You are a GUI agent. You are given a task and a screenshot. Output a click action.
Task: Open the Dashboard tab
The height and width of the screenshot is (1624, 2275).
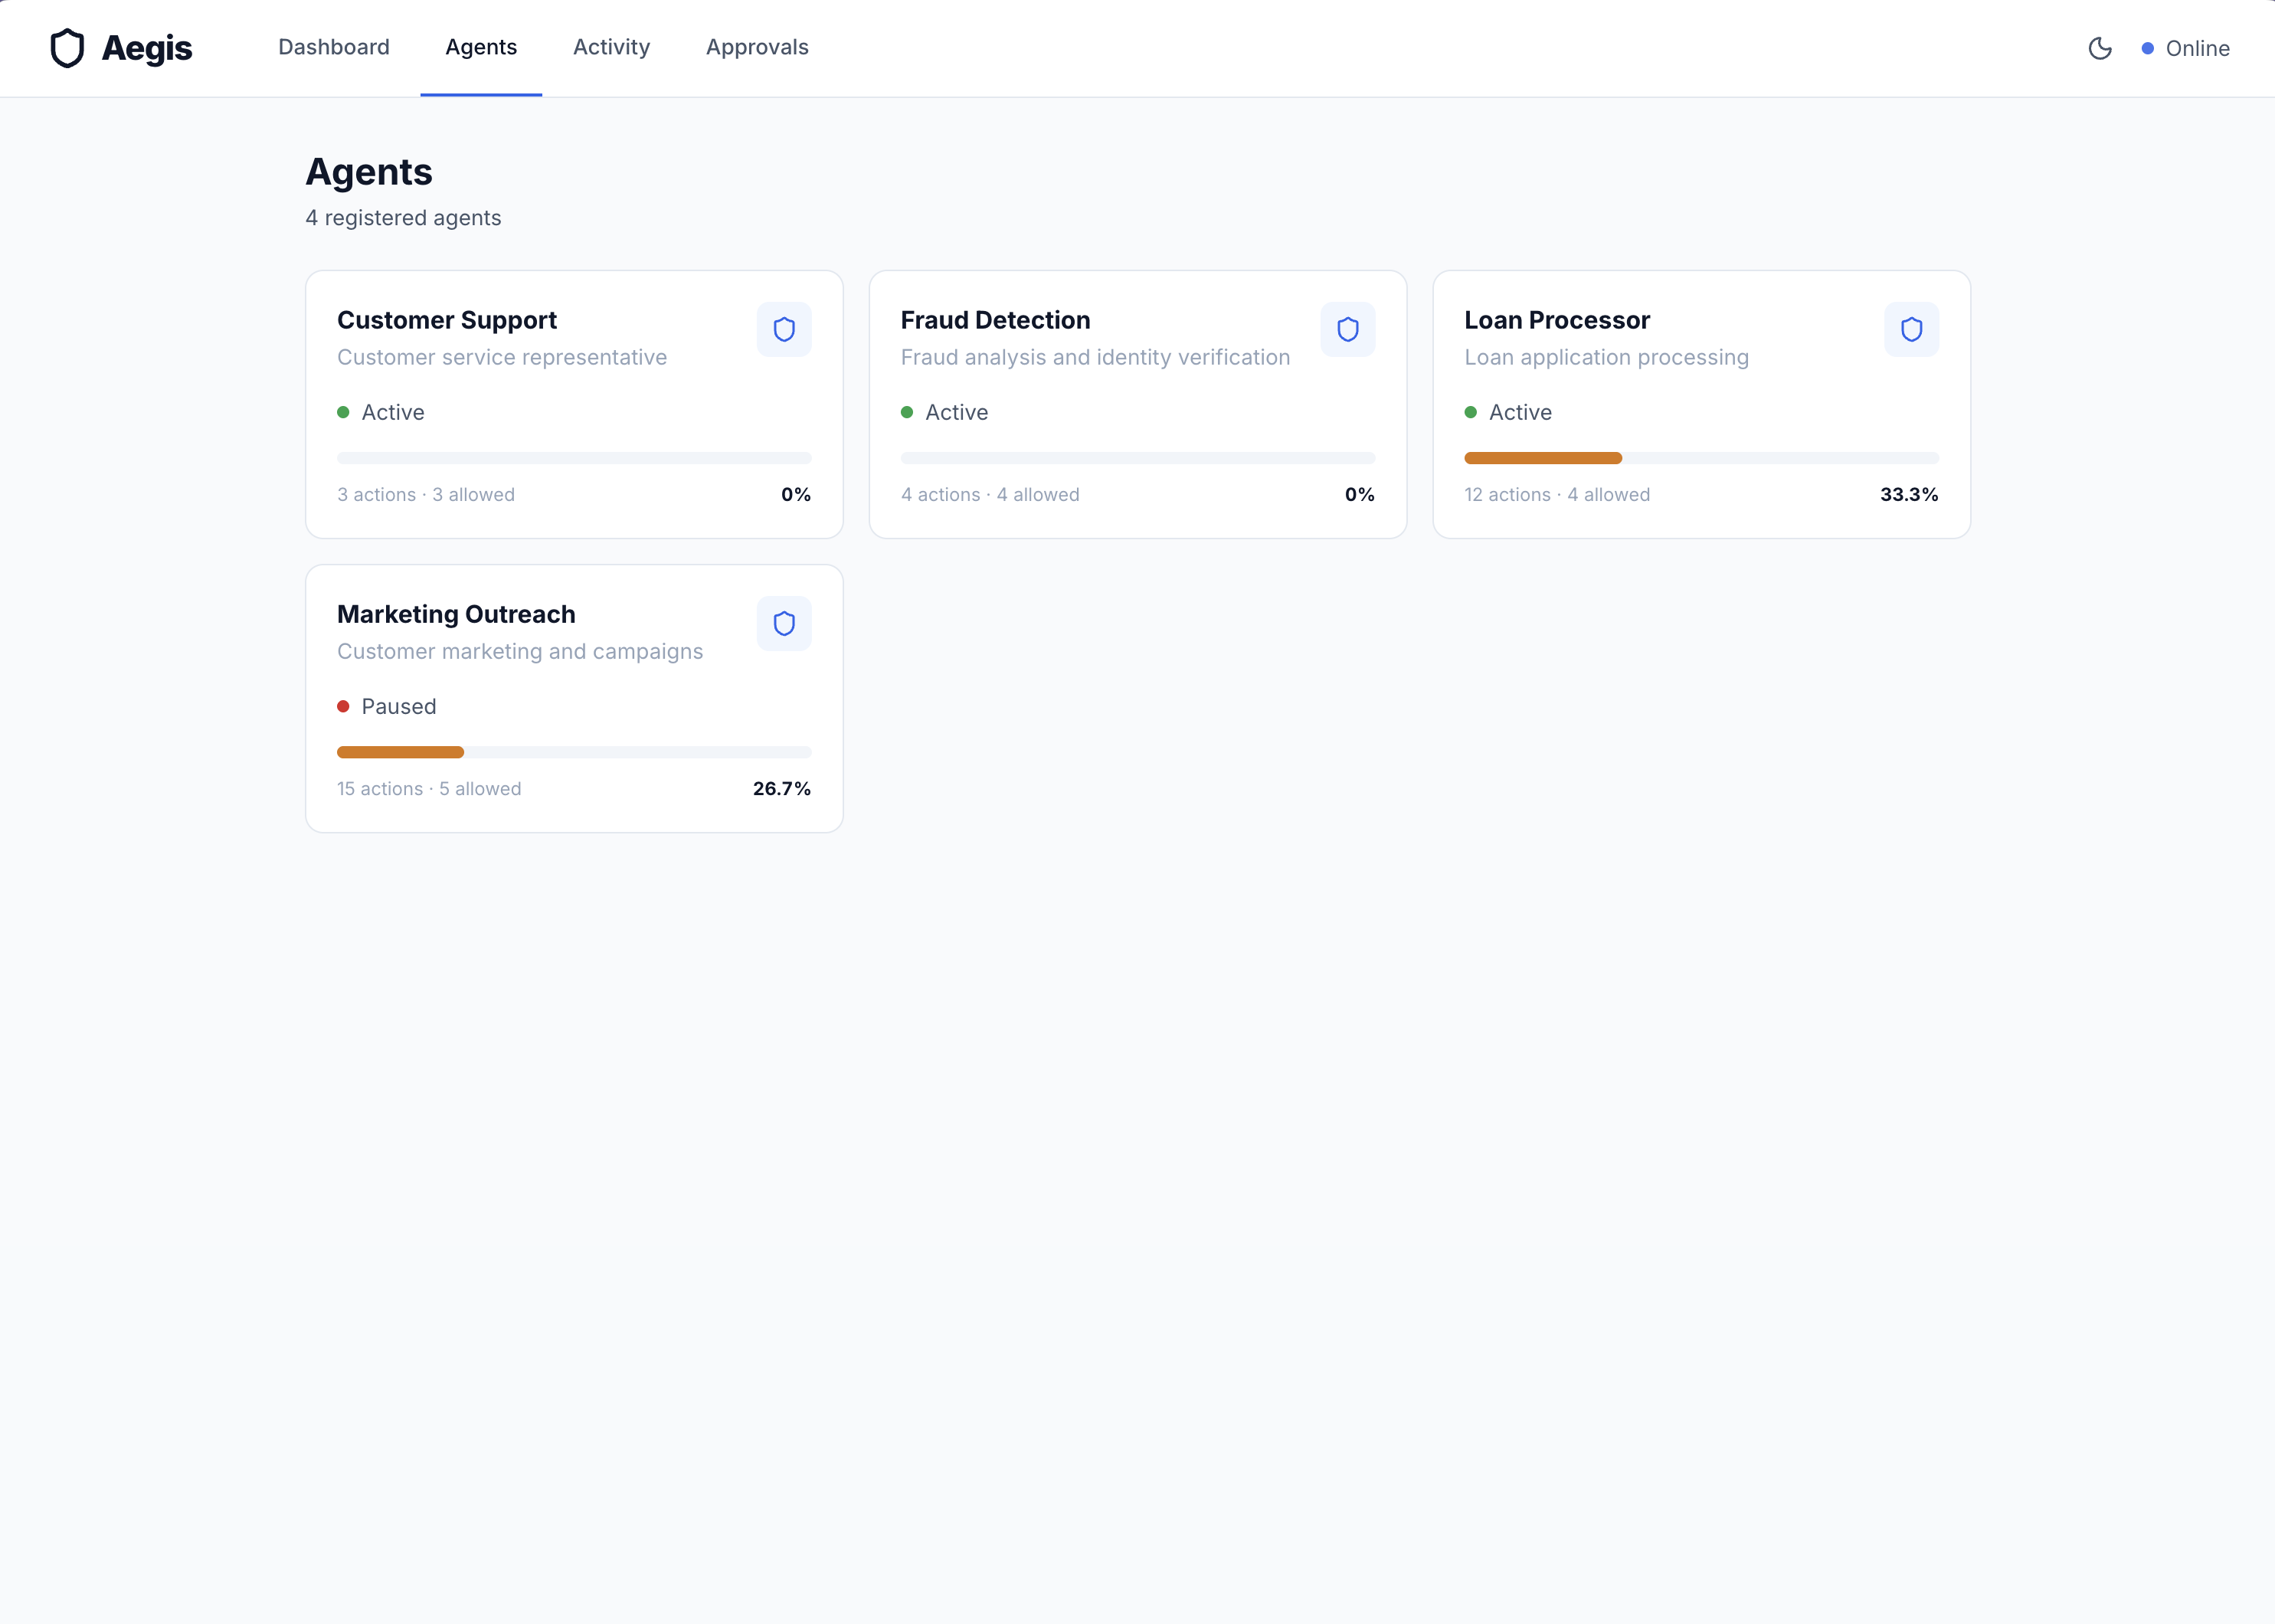coord(333,47)
